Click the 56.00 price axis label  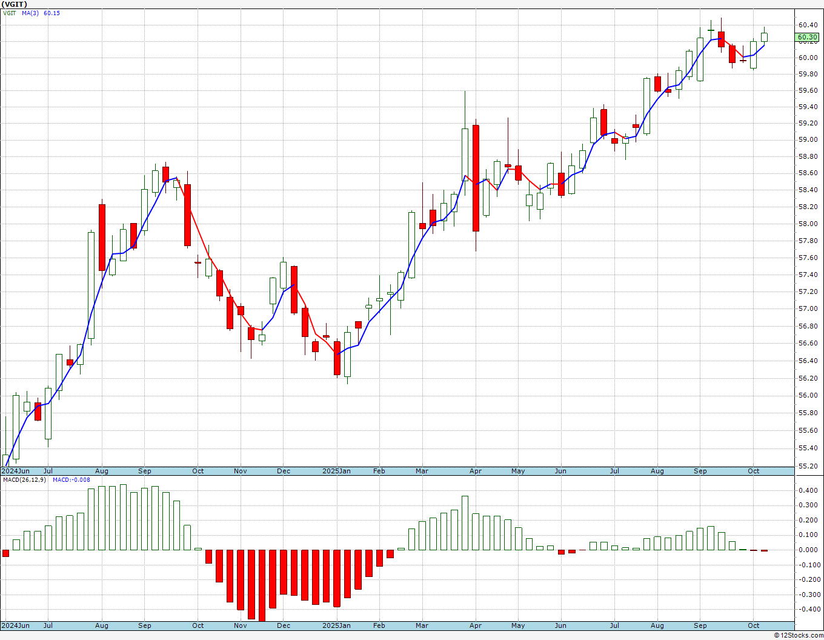click(808, 396)
